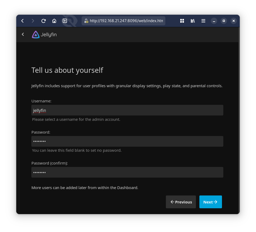The image size is (256, 232).
Task: Click 'You can leave this field blank' hint
Action: tap(77, 150)
